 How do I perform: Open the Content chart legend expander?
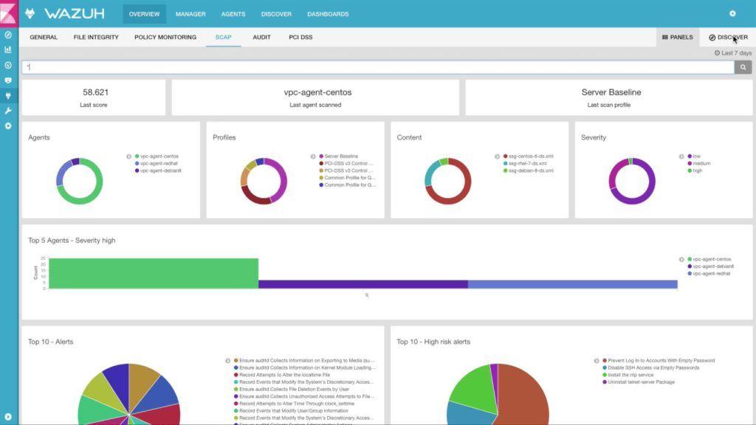(499, 156)
